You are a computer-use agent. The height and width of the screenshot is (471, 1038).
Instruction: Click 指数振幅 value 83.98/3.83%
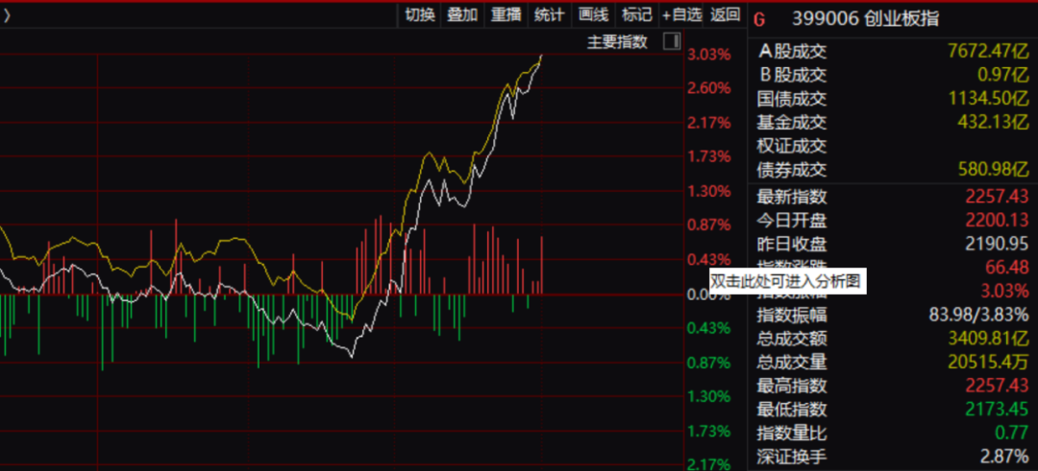(979, 315)
